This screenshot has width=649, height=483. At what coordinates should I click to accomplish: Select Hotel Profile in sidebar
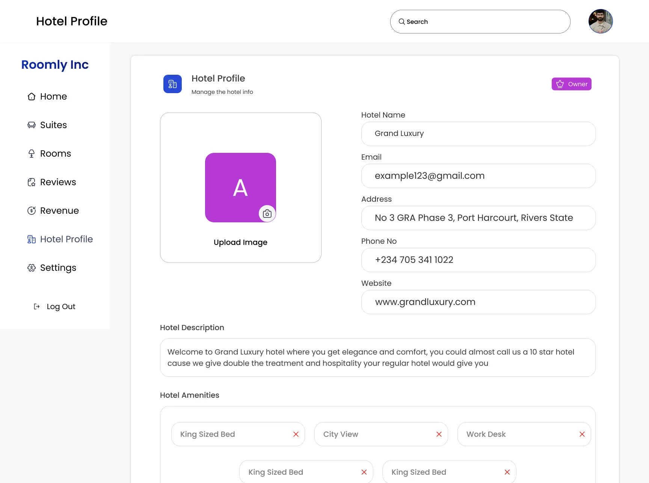(60, 239)
